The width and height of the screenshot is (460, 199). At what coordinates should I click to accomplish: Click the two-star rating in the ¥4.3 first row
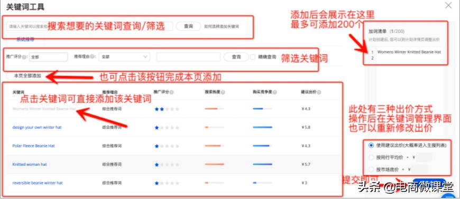coord(167,109)
